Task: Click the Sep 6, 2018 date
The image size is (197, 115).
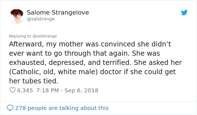Action: tap(82, 90)
